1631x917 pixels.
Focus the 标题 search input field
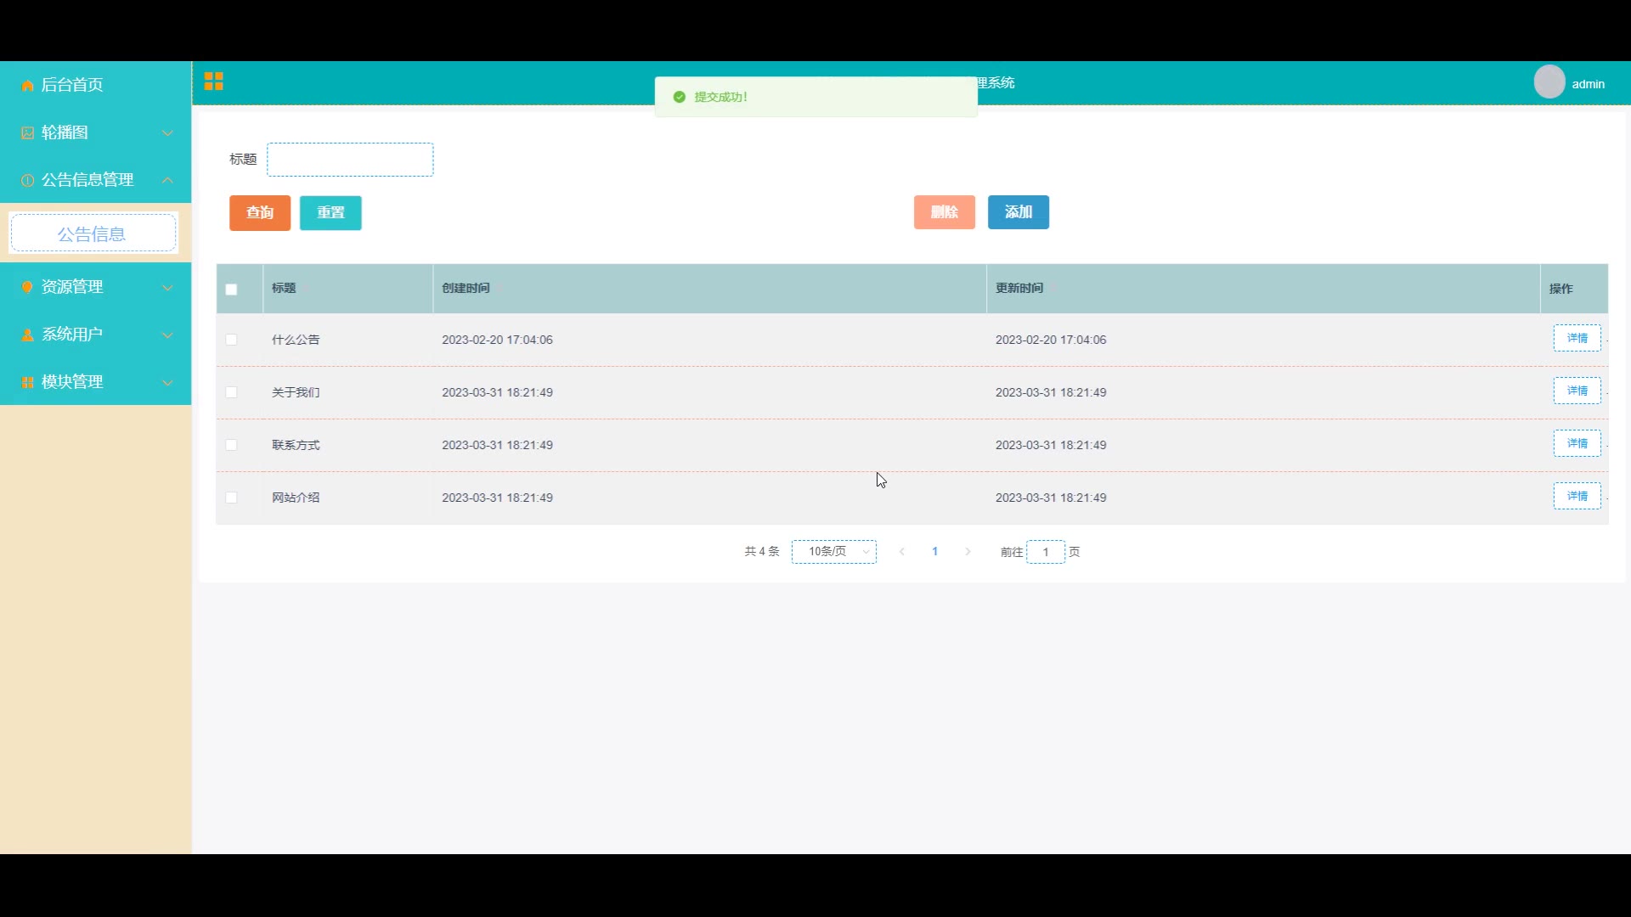[350, 160]
